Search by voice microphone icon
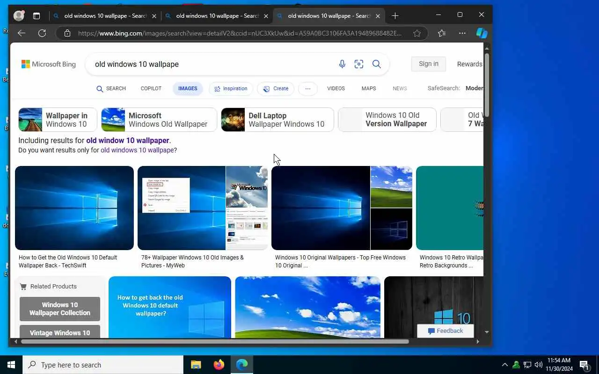The width and height of the screenshot is (599, 374). (342, 64)
